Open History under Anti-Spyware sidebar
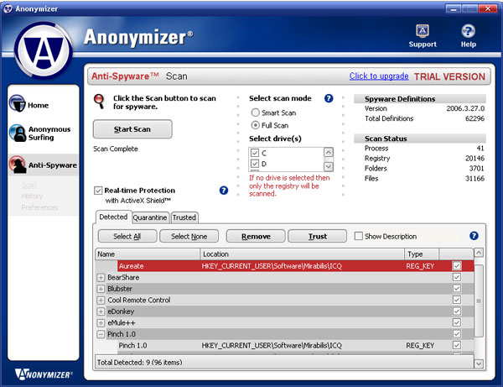Image resolution: width=503 pixels, height=387 pixels. tap(32, 196)
